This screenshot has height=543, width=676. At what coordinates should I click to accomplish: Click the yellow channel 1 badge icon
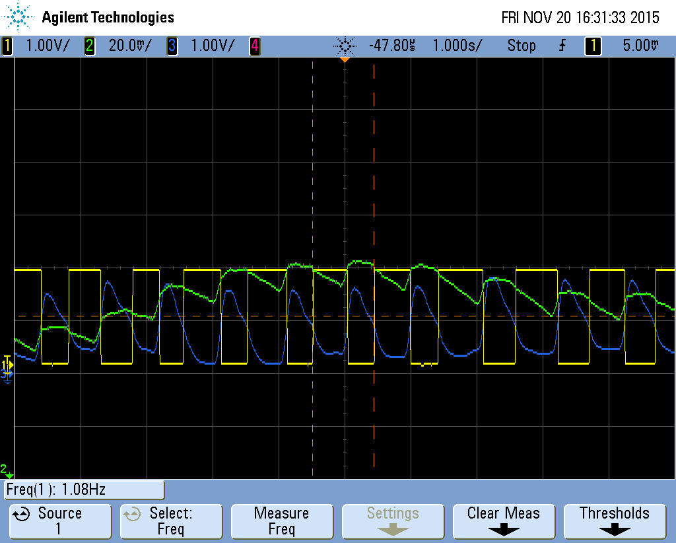click(x=7, y=46)
